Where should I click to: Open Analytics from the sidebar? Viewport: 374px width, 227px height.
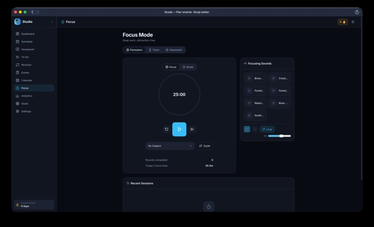34,96
